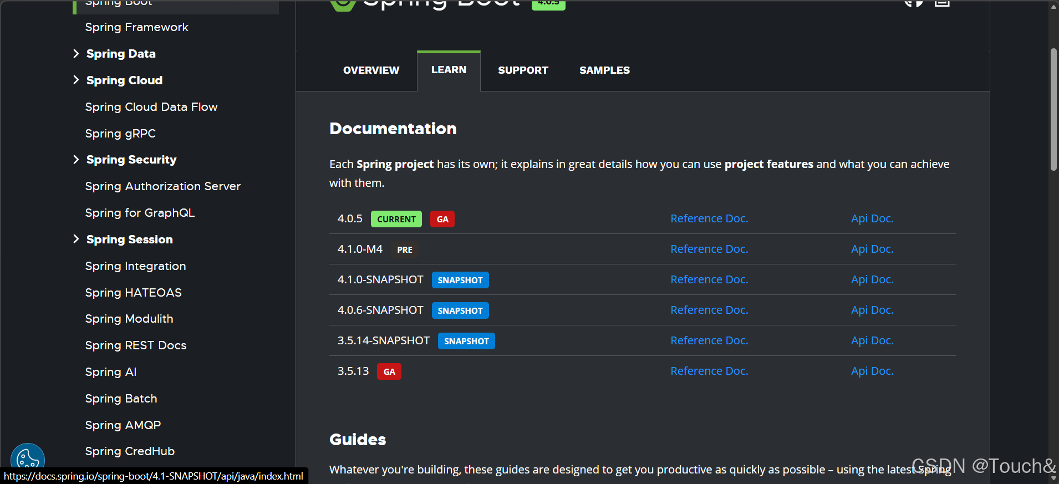
Task: Select the Learn tab
Action: click(449, 70)
